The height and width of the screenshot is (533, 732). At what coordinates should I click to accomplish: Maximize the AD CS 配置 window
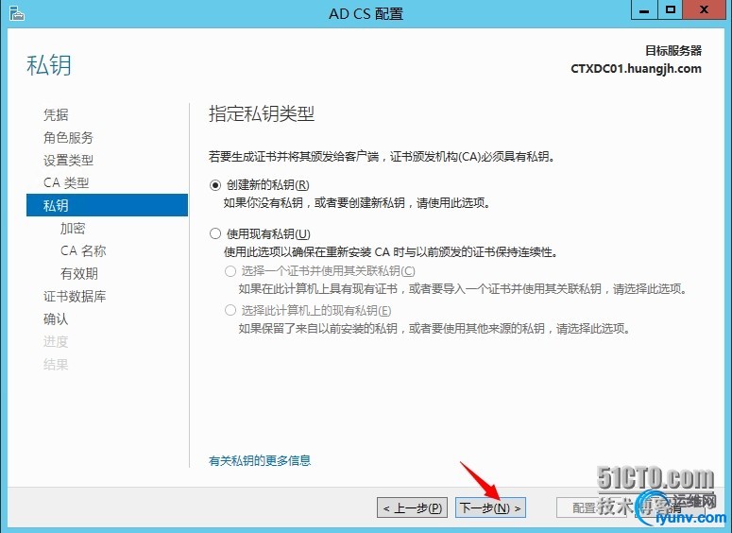[671, 9]
